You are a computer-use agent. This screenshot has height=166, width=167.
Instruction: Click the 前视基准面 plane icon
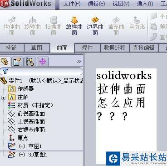coord(12,114)
